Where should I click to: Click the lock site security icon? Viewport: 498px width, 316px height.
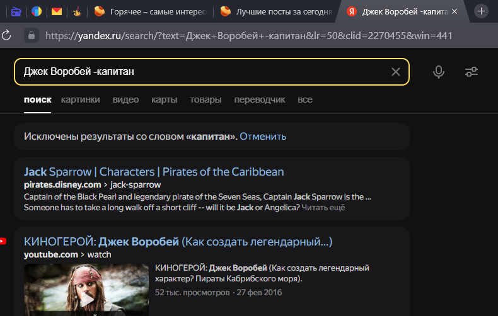tap(32, 35)
